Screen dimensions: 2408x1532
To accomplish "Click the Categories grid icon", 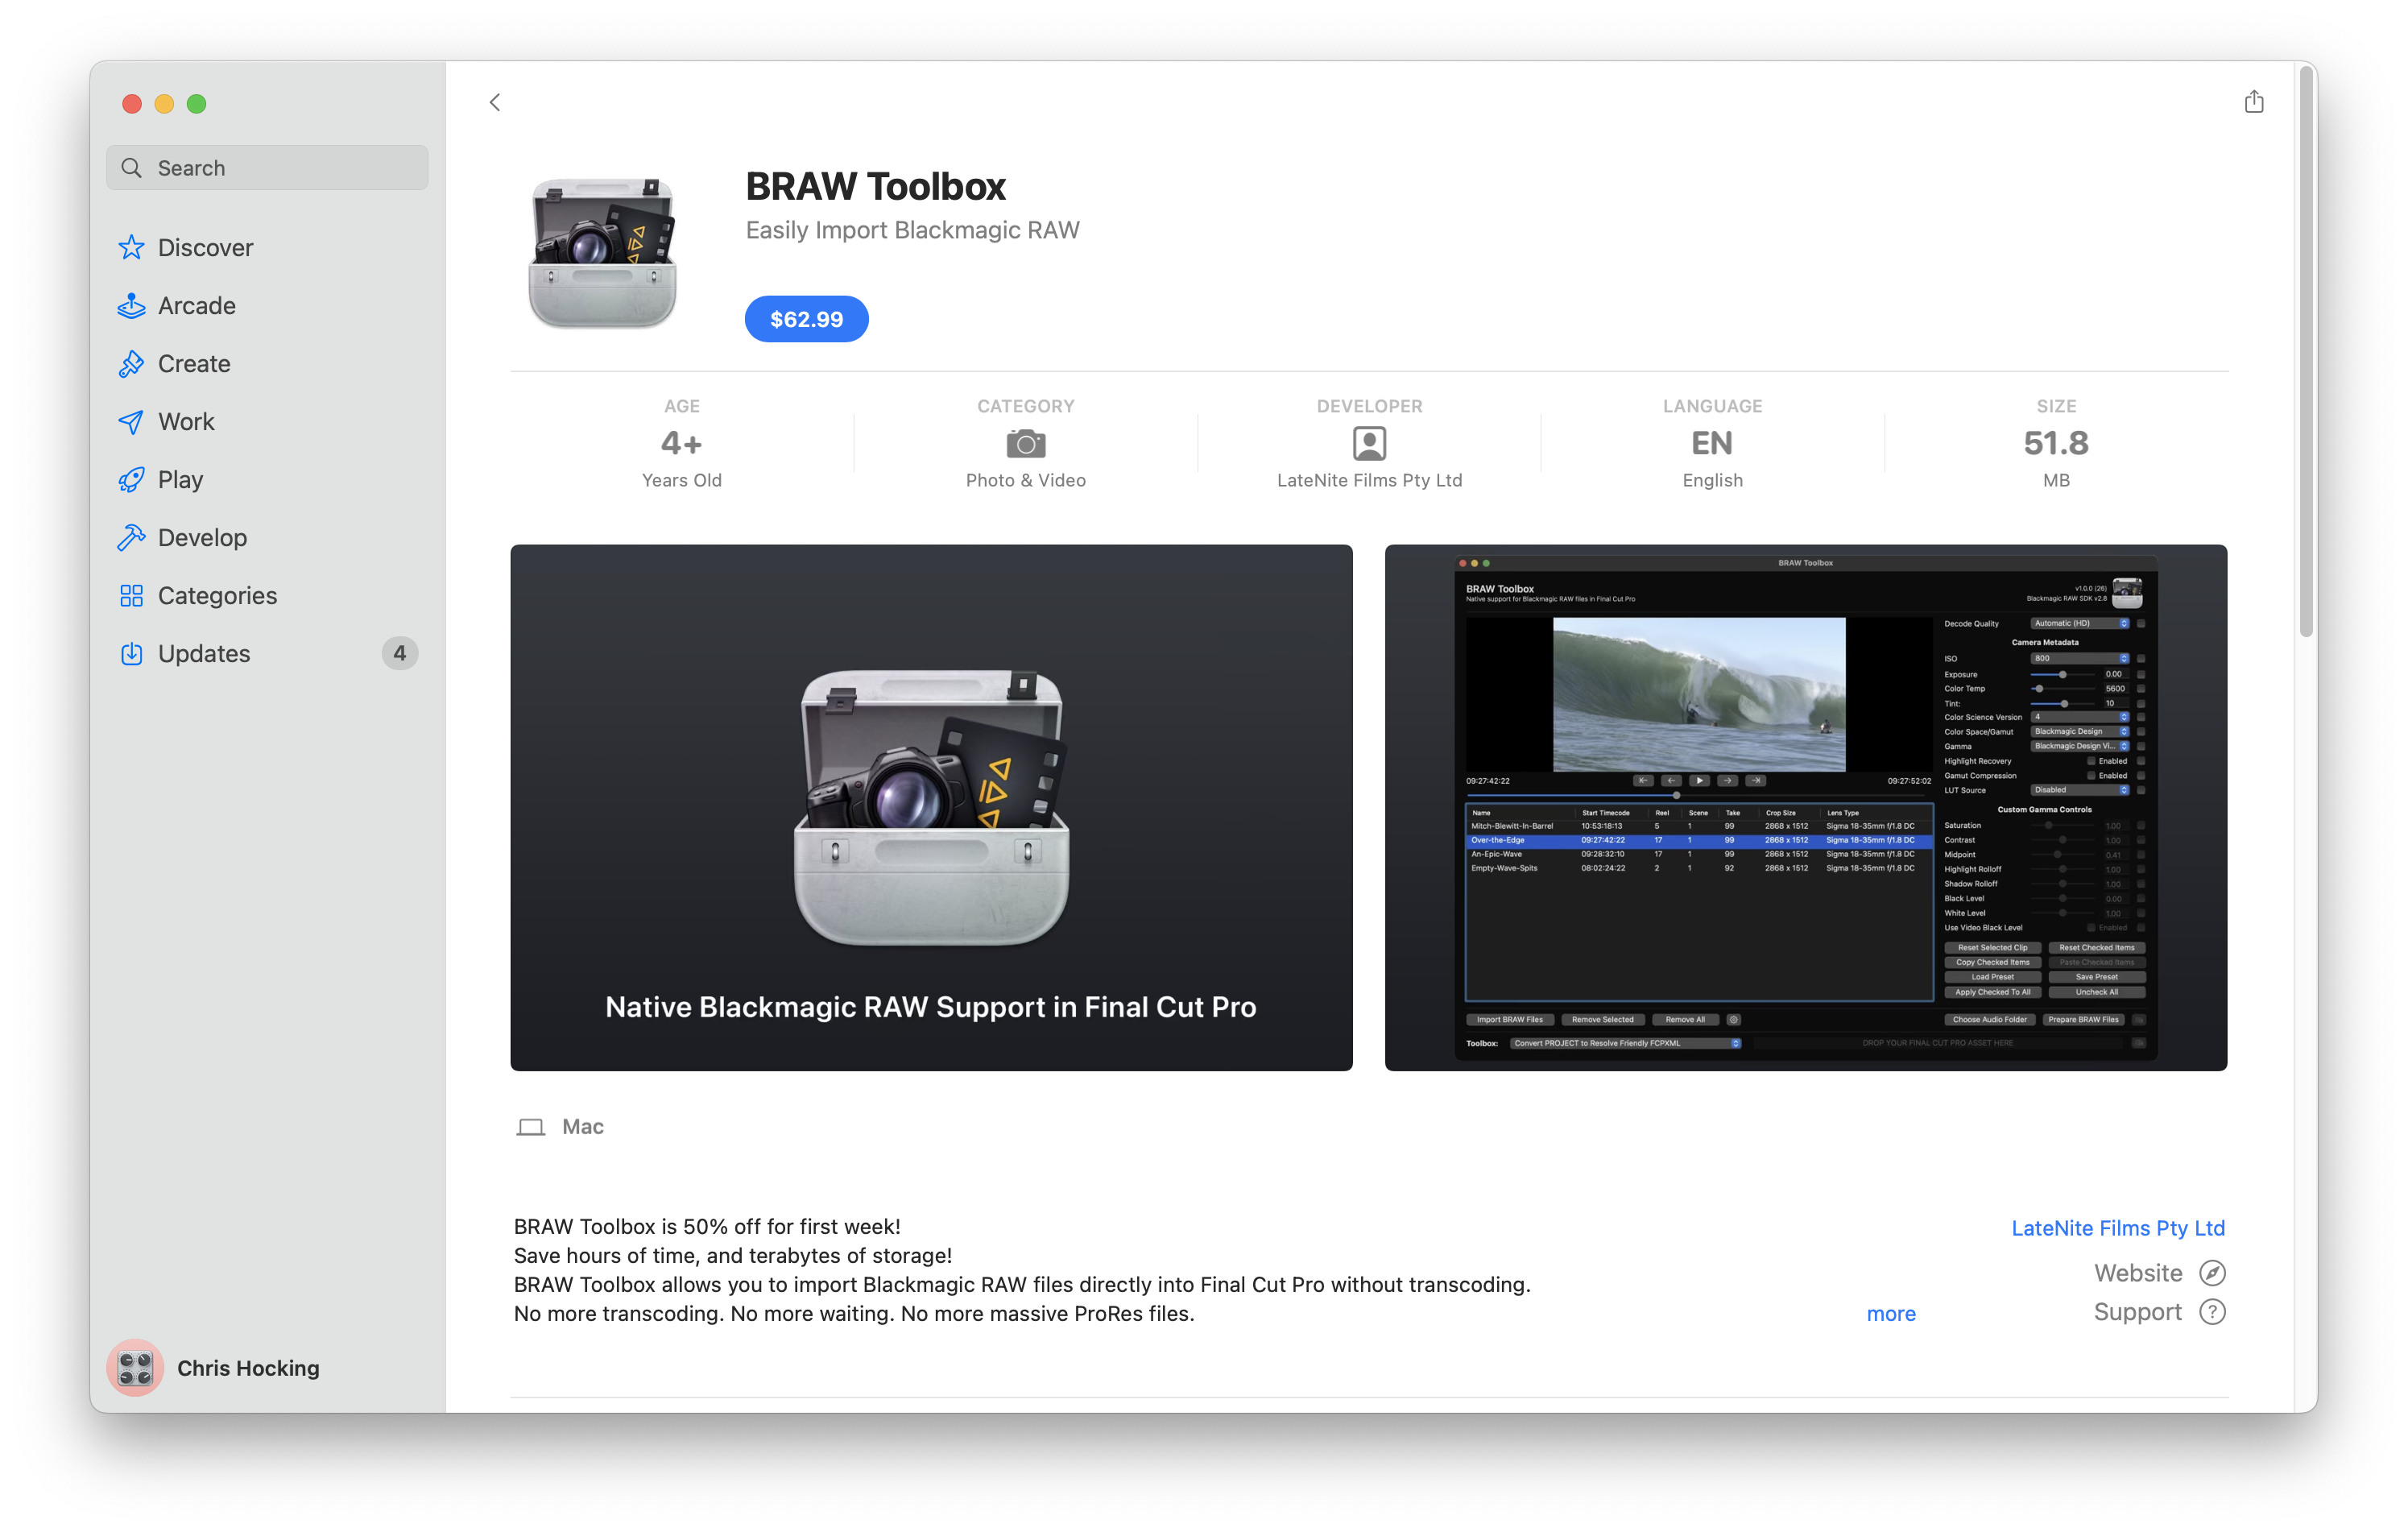I will click(131, 595).
